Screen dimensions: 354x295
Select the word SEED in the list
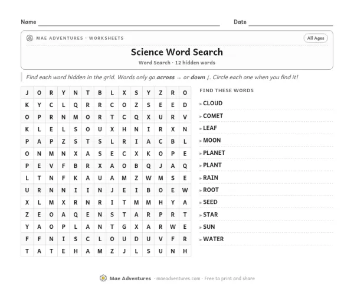(210, 202)
